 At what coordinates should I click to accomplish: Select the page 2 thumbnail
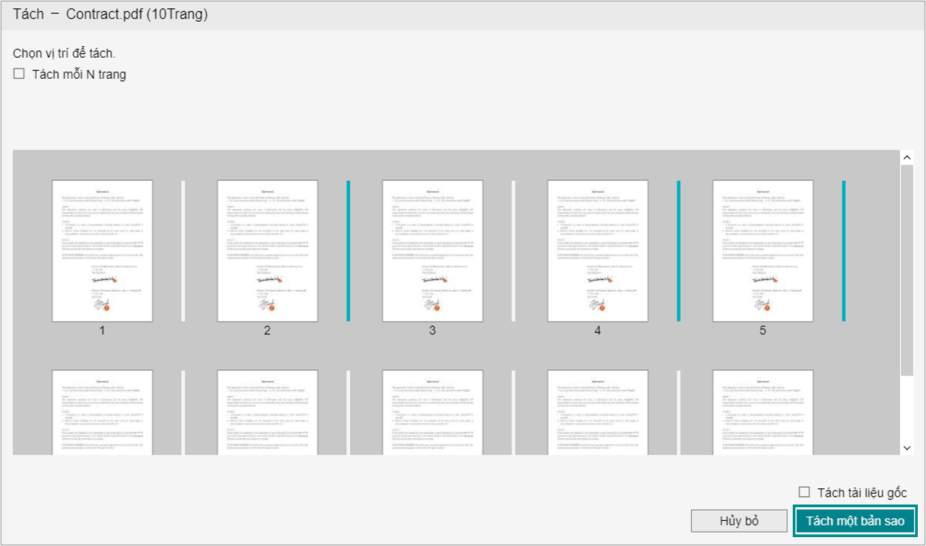pyautogui.click(x=268, y=251)
